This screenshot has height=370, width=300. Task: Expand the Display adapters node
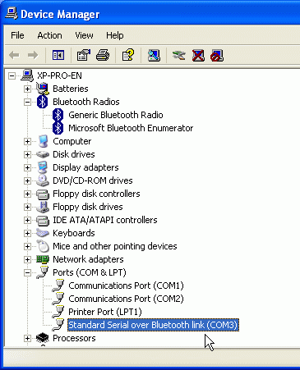(x=27, y=167)
